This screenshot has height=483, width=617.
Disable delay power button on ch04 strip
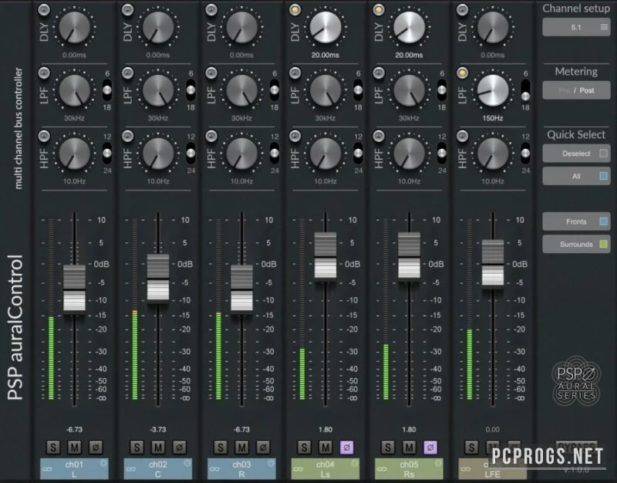295,9
